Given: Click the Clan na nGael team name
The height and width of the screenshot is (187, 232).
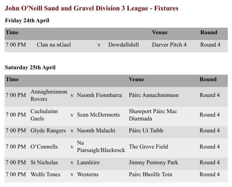Looking at the screenshot, I should (54, 45).
